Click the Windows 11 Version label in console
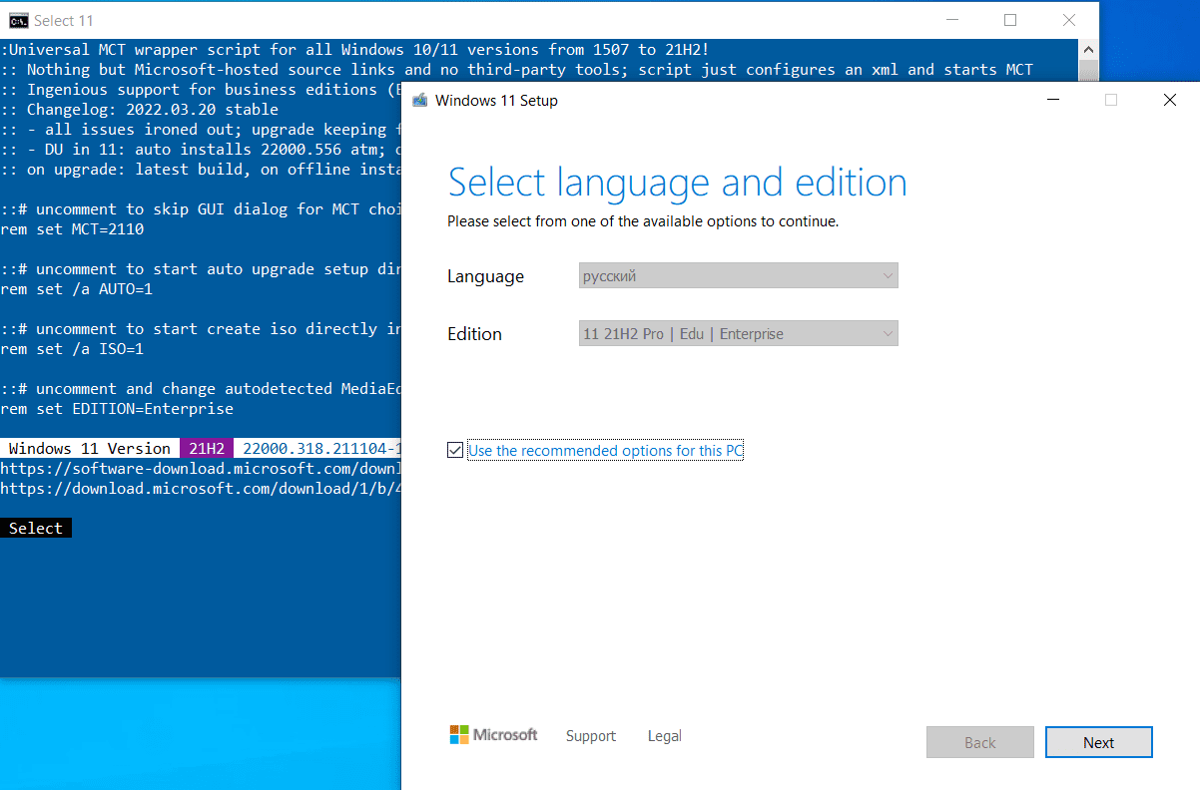The height and width of the screenshot is (790, 1200). (x=90, y=449)
